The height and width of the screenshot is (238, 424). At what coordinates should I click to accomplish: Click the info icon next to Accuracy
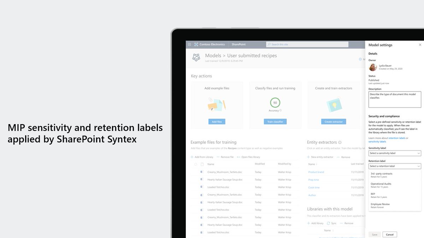point(281,111)
